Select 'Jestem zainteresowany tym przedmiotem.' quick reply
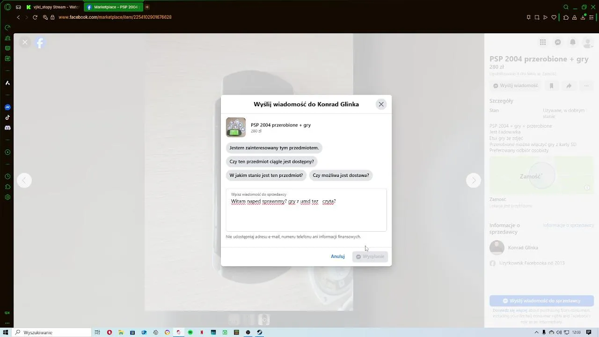The width and height of the screenshot is (599, 337). click(x=274, y=148)
